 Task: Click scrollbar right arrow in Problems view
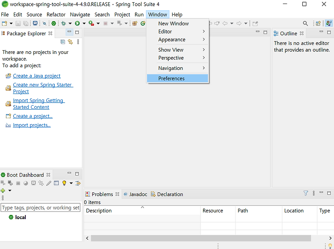click(x=330, y=238)
